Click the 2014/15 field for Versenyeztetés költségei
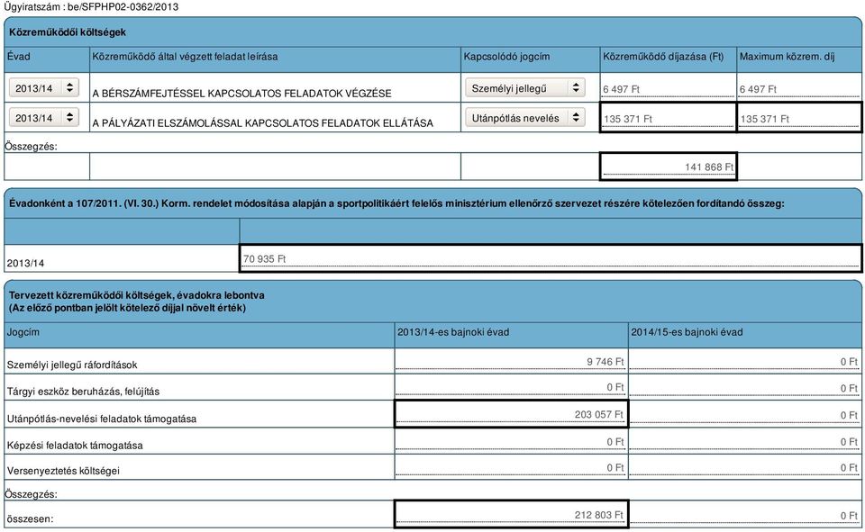 [745, 467]
